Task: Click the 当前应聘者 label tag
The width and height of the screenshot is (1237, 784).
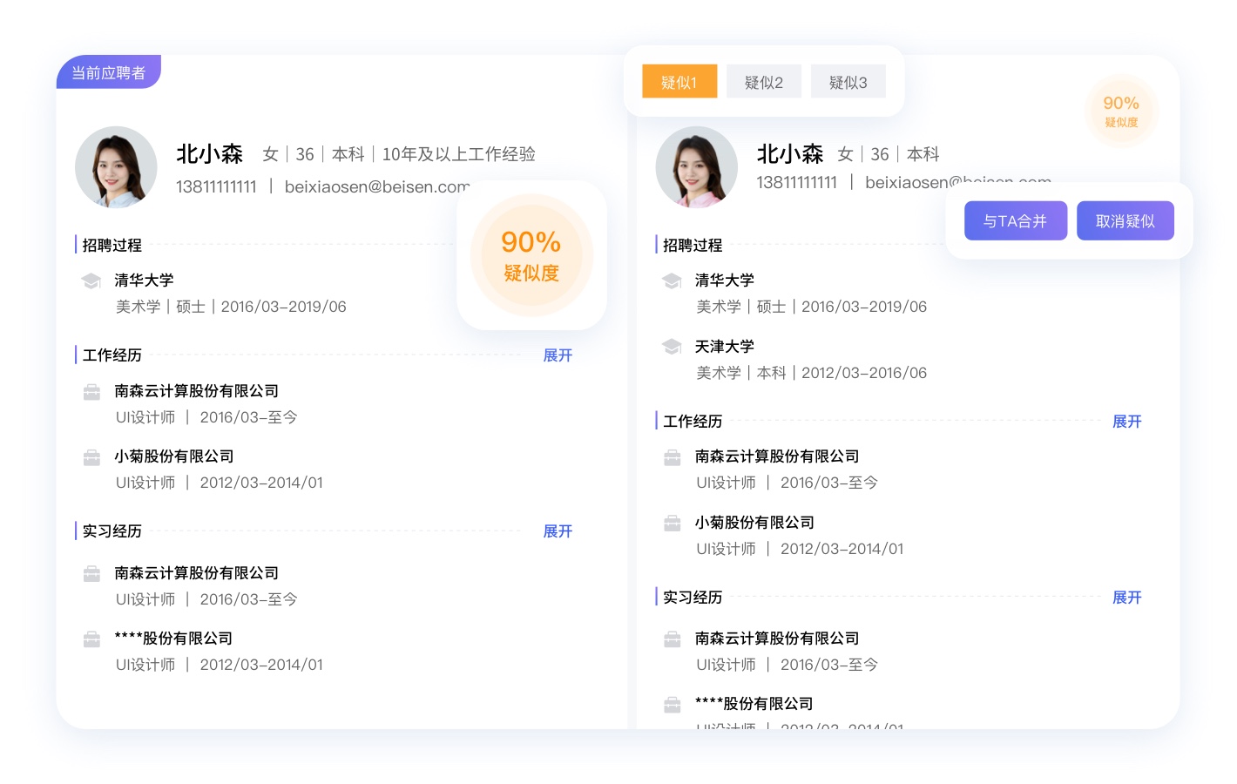Action: coord(109,72)
